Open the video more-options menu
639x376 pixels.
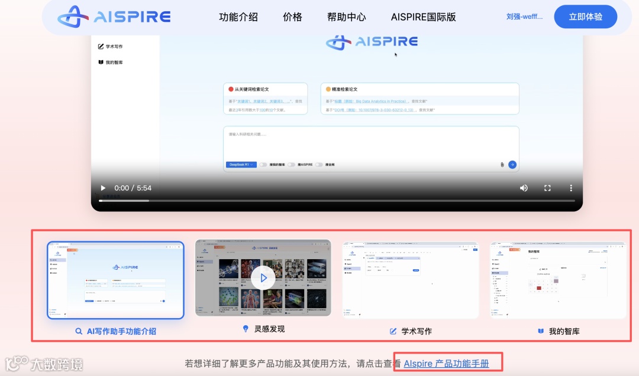[570, 188]
